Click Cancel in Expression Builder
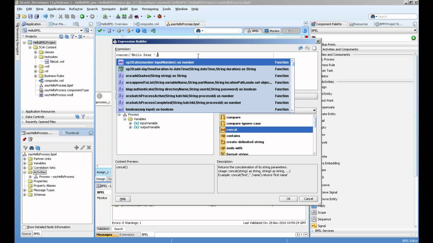433x243 pixels. tap(309, 199)
